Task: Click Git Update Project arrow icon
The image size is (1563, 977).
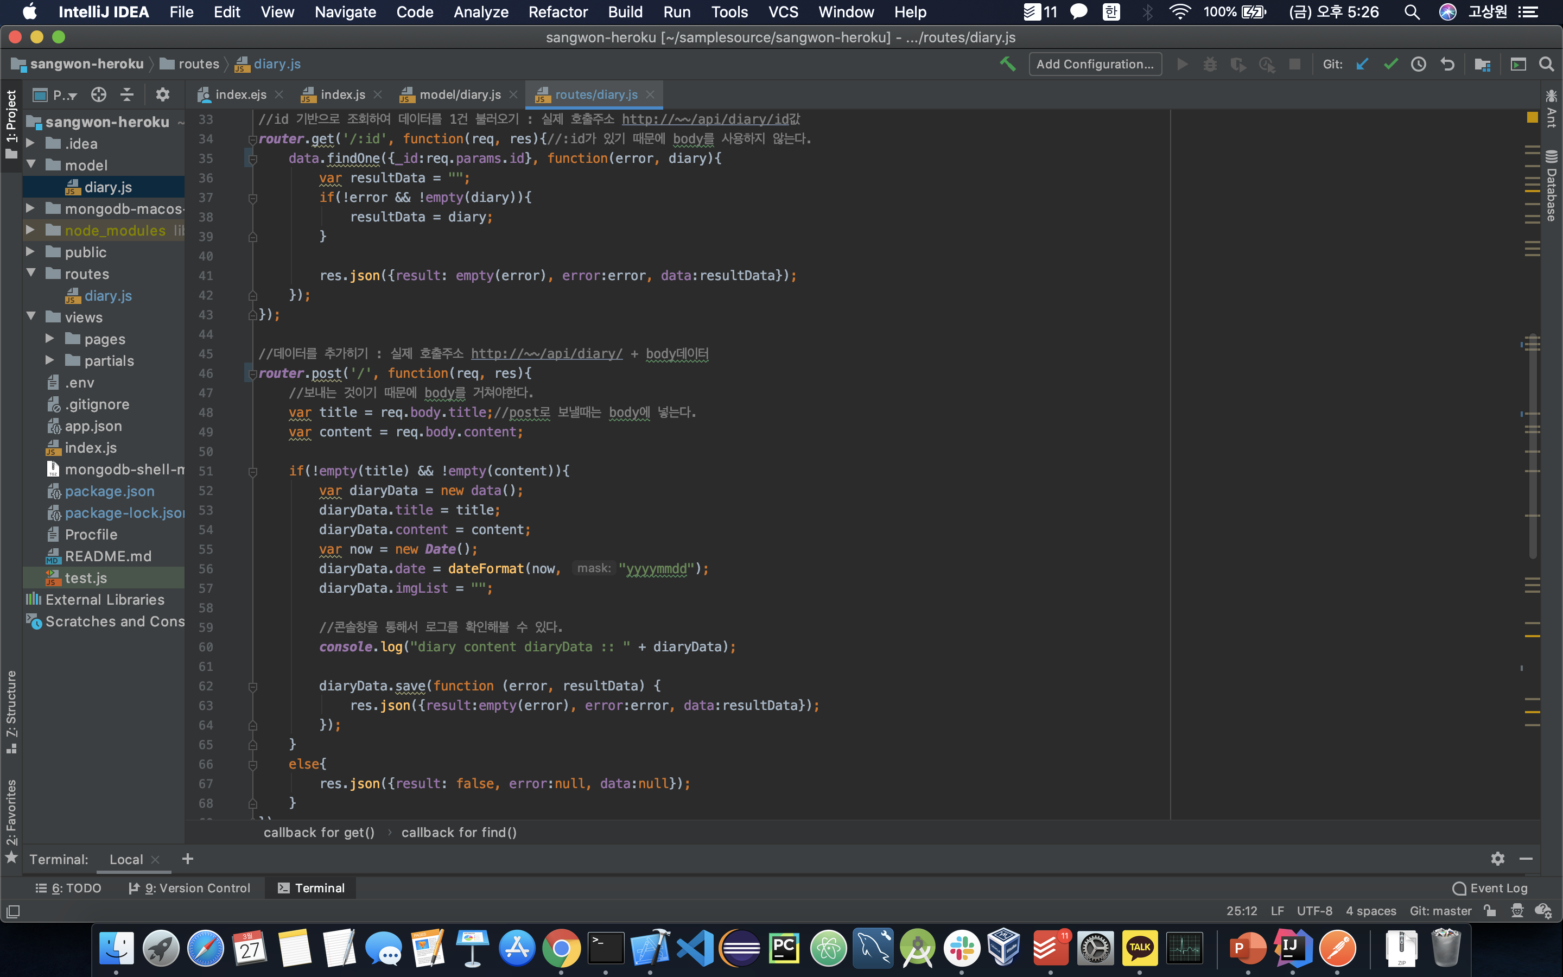Action: tap(1362, 64)
